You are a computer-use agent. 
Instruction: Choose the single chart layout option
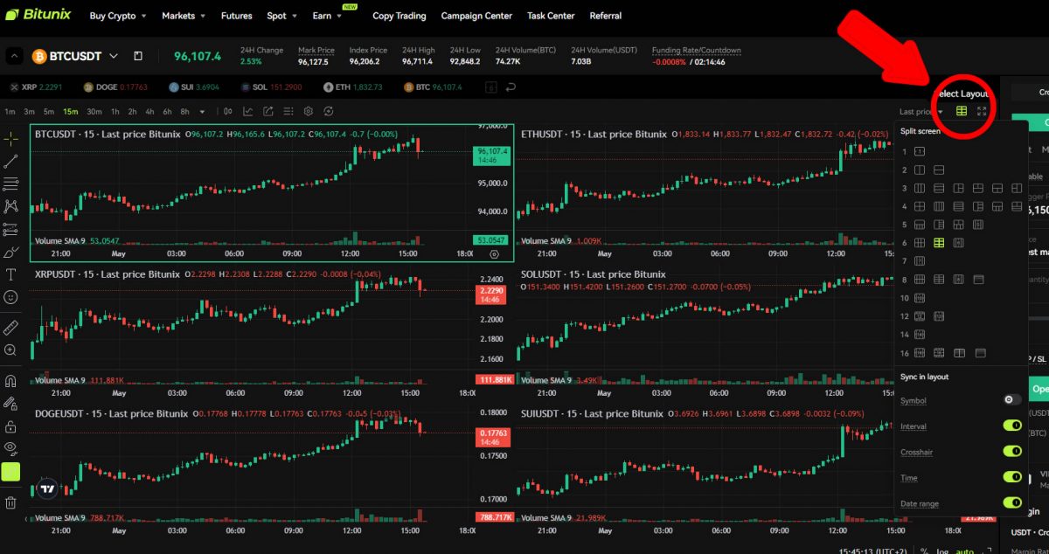[920, 151]
